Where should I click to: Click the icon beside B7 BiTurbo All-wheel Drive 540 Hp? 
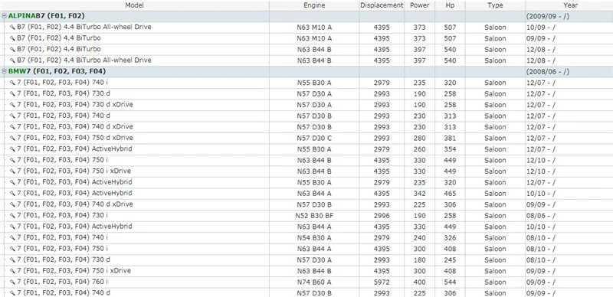12,61
